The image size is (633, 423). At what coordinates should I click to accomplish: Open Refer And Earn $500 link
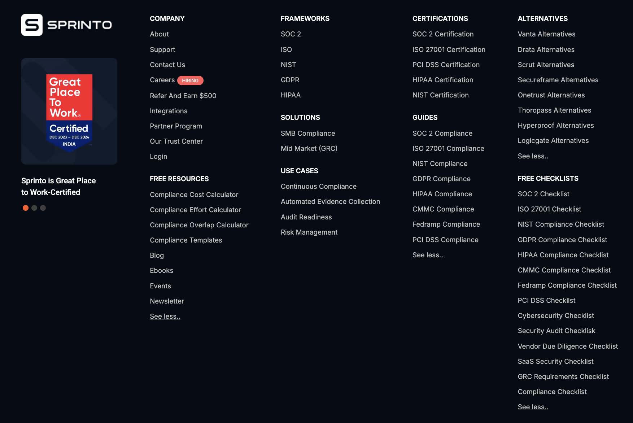[183, 96]
